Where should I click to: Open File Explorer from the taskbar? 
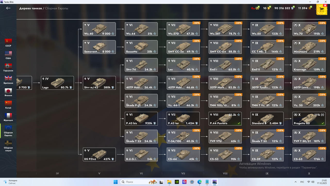169,182
